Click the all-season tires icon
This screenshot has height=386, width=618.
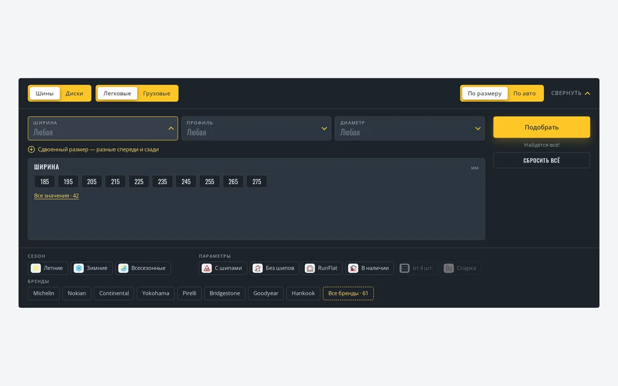pyautogui.click(x=124, y=268)
